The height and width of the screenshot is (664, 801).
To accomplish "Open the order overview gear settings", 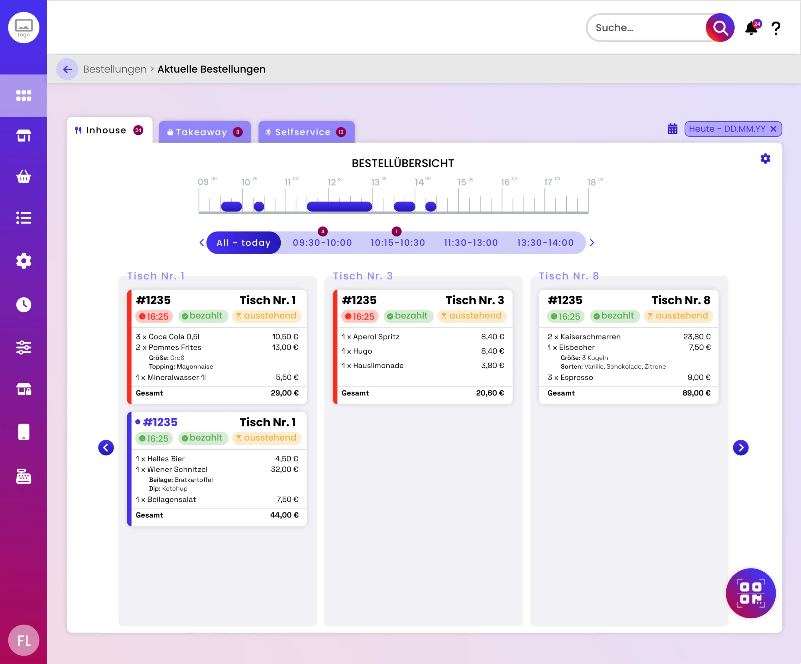I will tap(765, 159).
